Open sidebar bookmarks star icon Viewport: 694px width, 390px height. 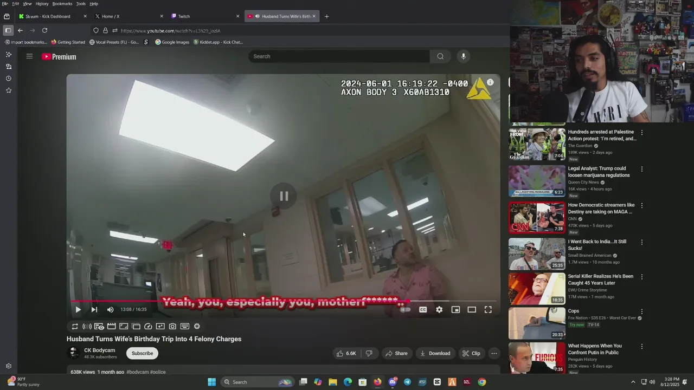[x=9, y=90]
